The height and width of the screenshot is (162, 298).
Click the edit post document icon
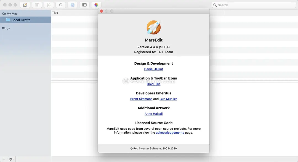point(49,5)
